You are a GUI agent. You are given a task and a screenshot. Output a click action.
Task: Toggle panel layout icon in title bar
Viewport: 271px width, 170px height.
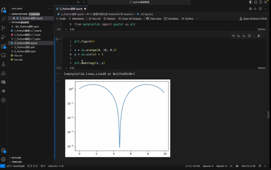[x=256, y=2]
